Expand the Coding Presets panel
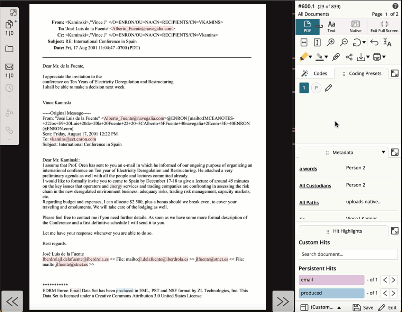402x312 pixels. tap(395, 73)
